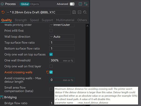
Task: Click the Bridge flow ratio field
Action: 52,103
